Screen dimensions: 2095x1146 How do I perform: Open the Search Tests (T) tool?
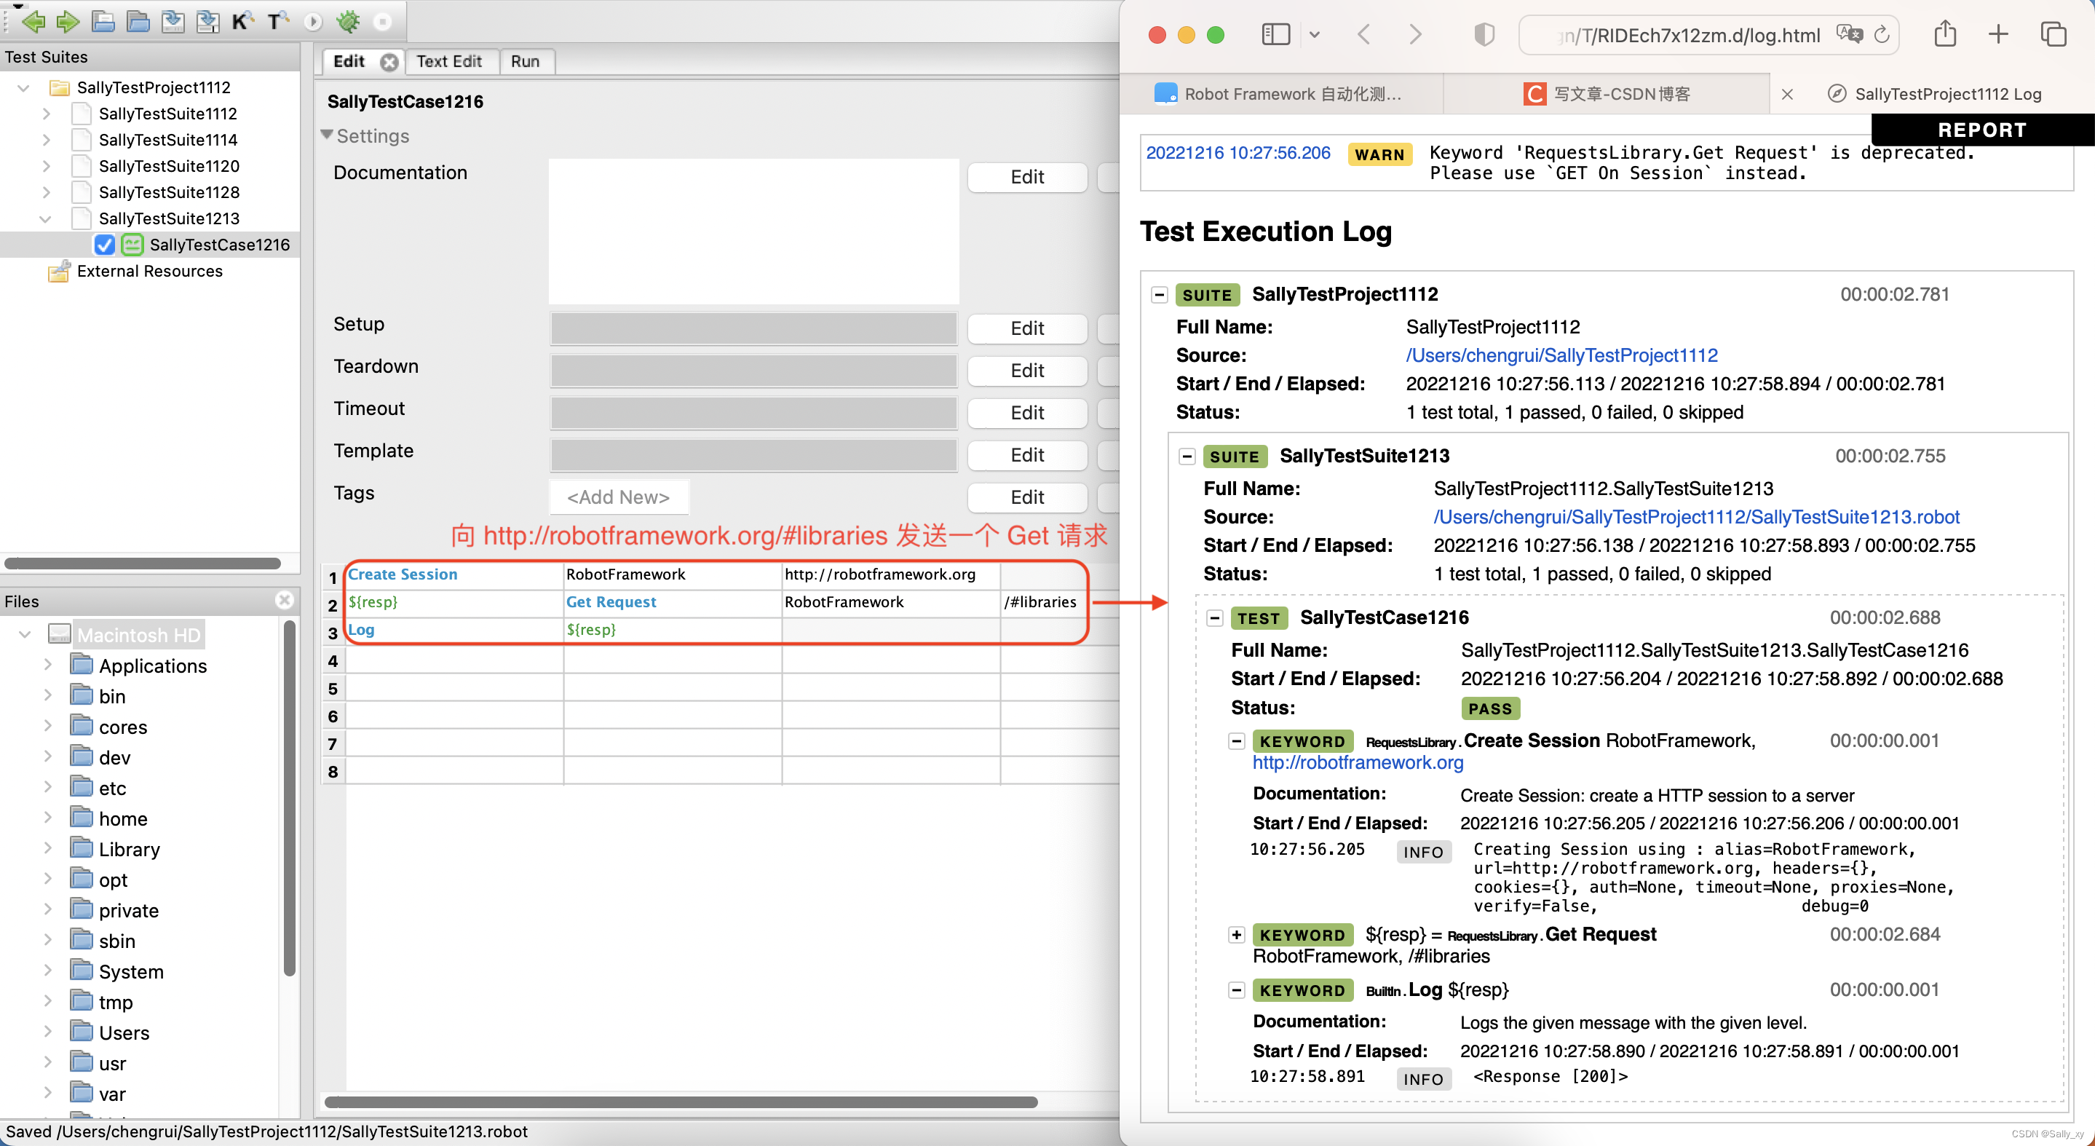[277, 21]
